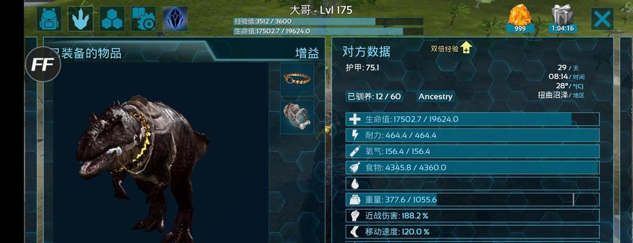Click the 耐力 stamina stat bar
633x243 pixels.
click(x=472, y=135)
